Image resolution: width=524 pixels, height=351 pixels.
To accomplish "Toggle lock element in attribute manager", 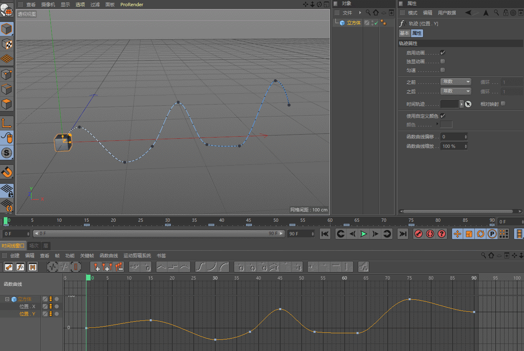I will tap(506, 13).
